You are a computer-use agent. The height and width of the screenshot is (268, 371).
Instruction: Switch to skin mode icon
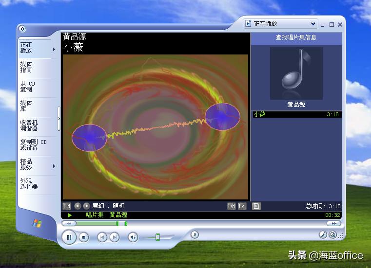point(333,235)
